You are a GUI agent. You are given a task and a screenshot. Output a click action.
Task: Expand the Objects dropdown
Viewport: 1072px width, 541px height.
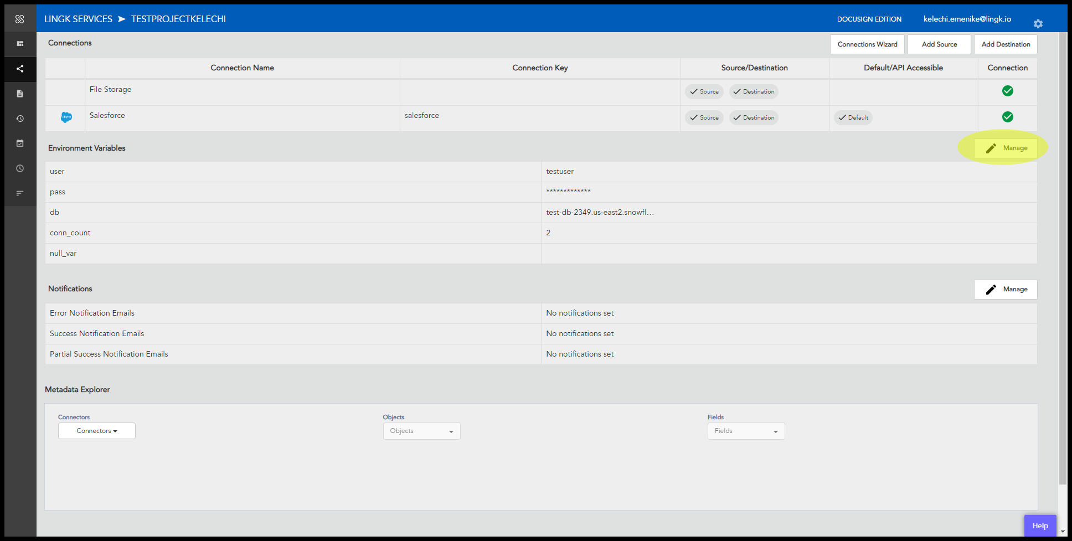(x=422, y=431)
